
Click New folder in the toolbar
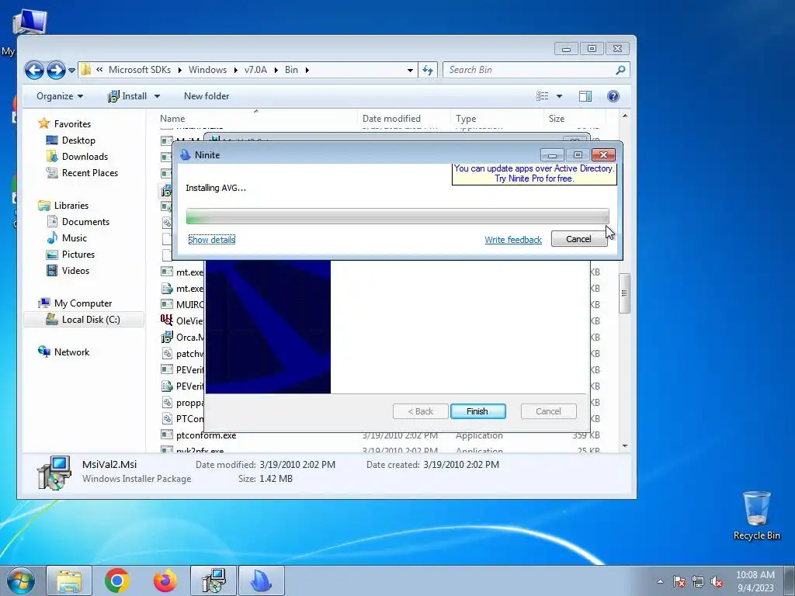click(x=207, y=96)
